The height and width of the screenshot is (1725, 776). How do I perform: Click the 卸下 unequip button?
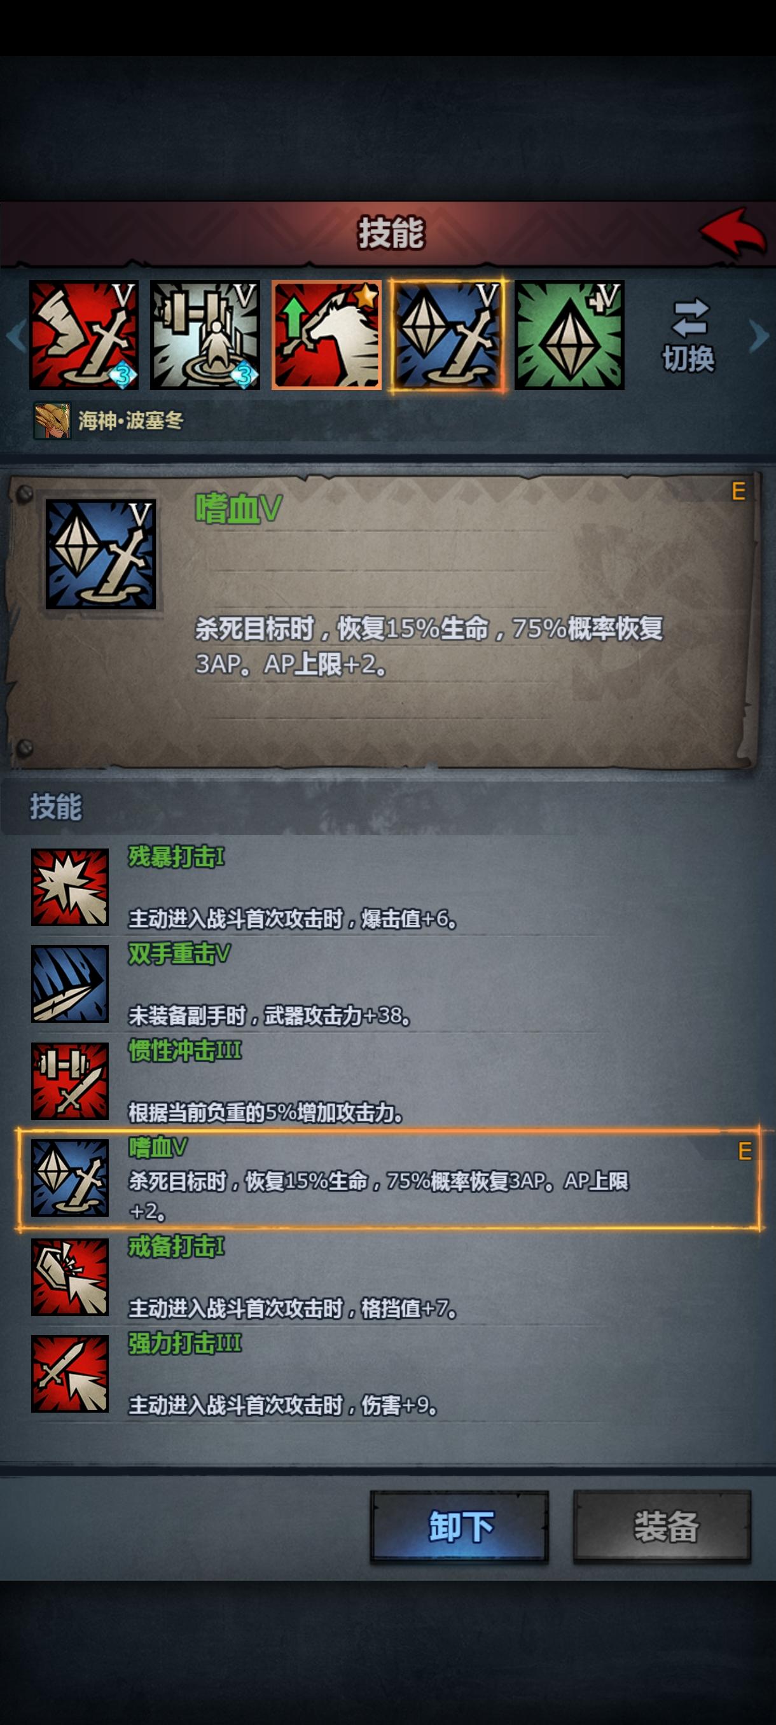(460, 1527)
